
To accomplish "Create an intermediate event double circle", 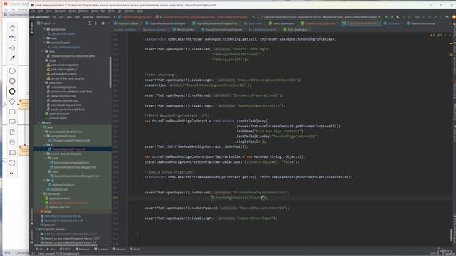I will point(12,81).
